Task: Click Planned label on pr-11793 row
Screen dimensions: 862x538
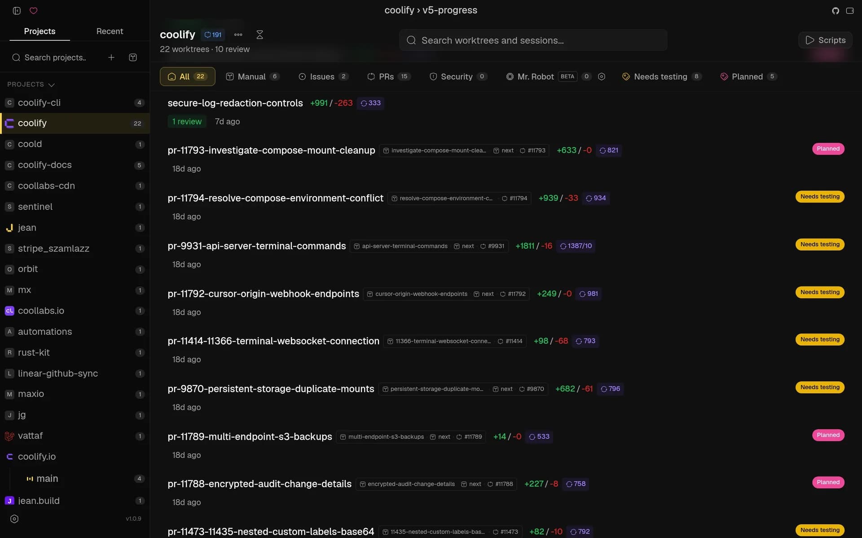Action: click(828, 149)
